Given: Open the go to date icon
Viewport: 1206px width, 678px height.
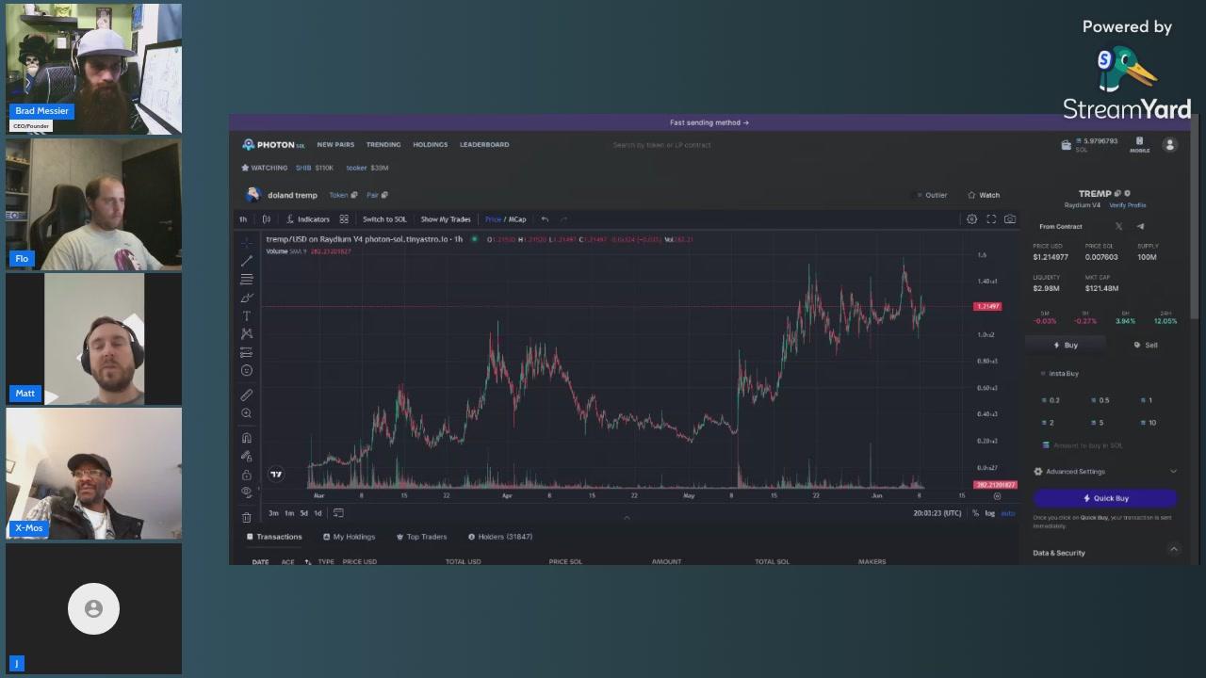Looking at the screenshot, I should 339,513.
